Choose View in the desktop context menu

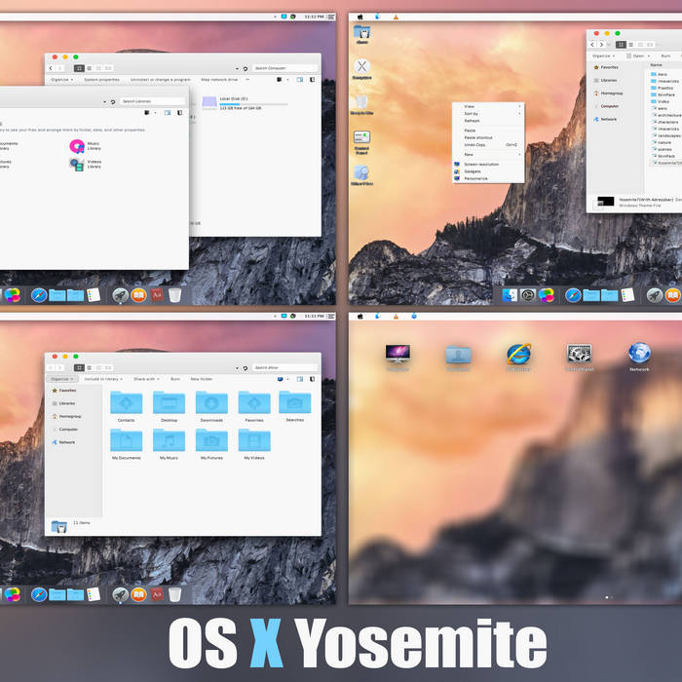click(488, 106)
